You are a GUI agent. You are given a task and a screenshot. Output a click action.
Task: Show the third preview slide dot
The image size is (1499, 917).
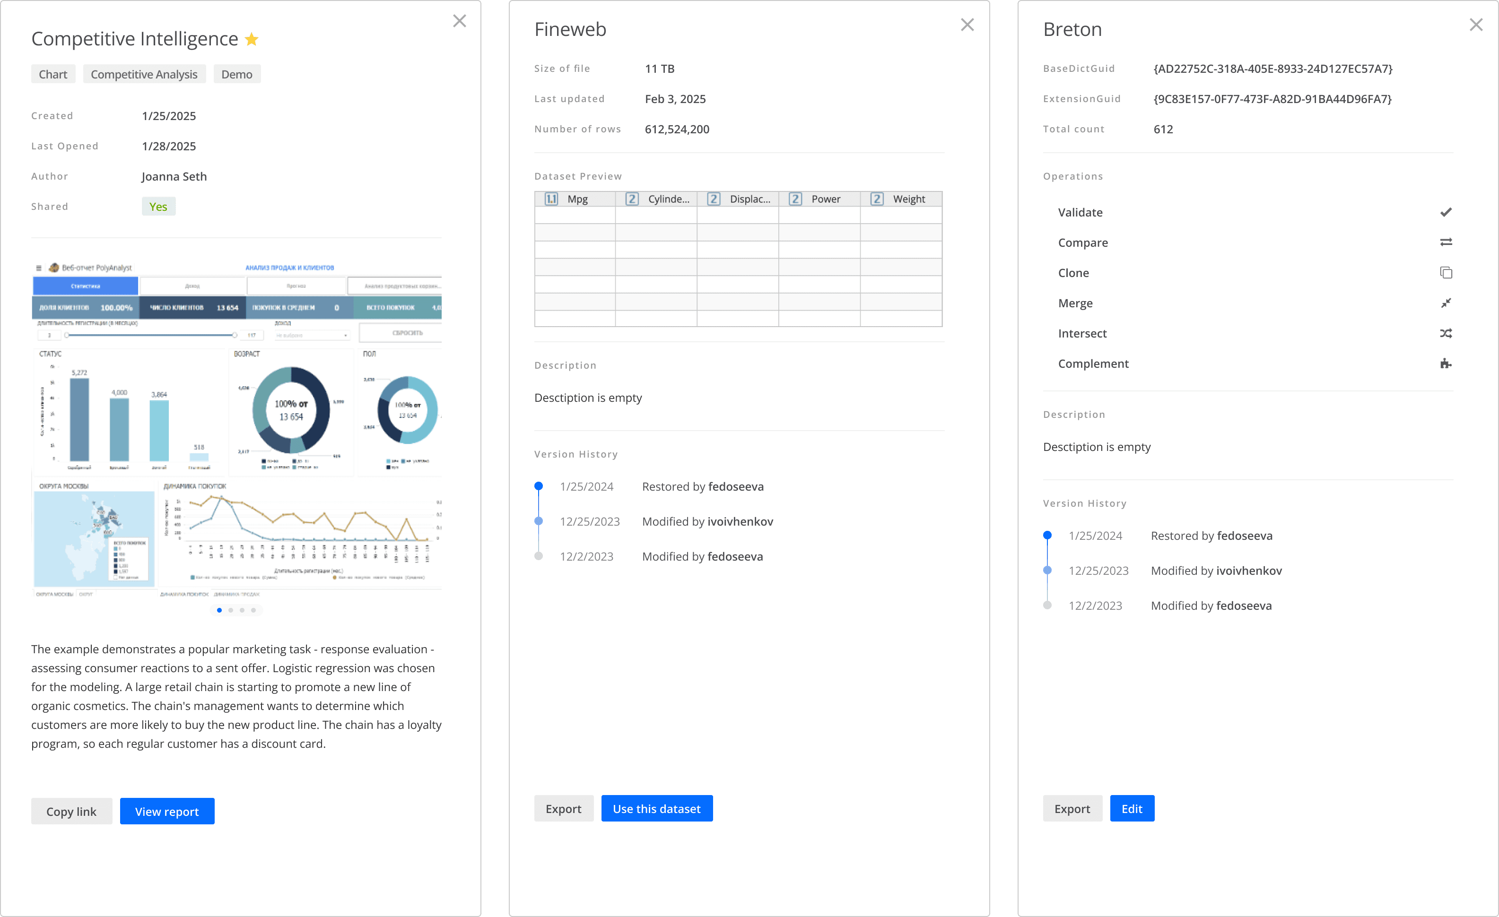point(242,610)
